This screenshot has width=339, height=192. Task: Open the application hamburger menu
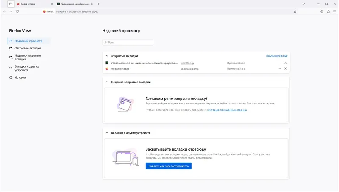click(335, 11)
